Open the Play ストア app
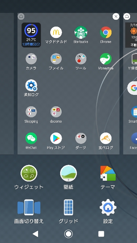This screenshot has width=137, height=243. (56, 138)
